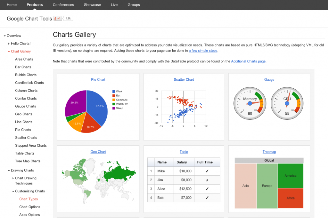
Task: Open the Pie Chart link
Action: click(98, 79)
